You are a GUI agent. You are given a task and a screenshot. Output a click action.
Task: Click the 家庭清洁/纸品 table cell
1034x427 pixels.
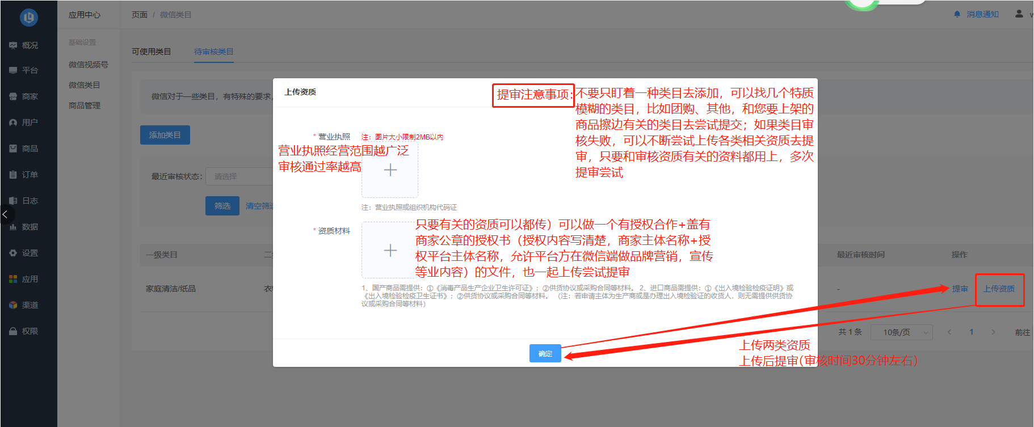click(x=171, y=289)
